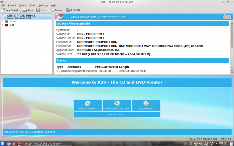Click the 00:51 clock in the panel
This screenshot has height=146, width=234.
(x=223, y=144)
